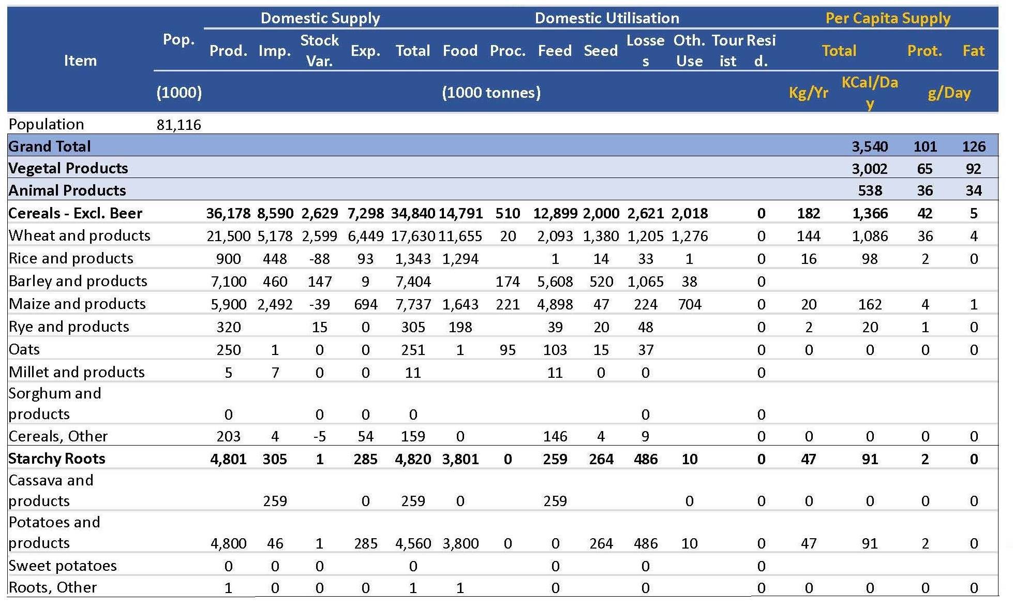Select the Food column header
This screenshot has width=1013, height=606.
pos(460,51)
